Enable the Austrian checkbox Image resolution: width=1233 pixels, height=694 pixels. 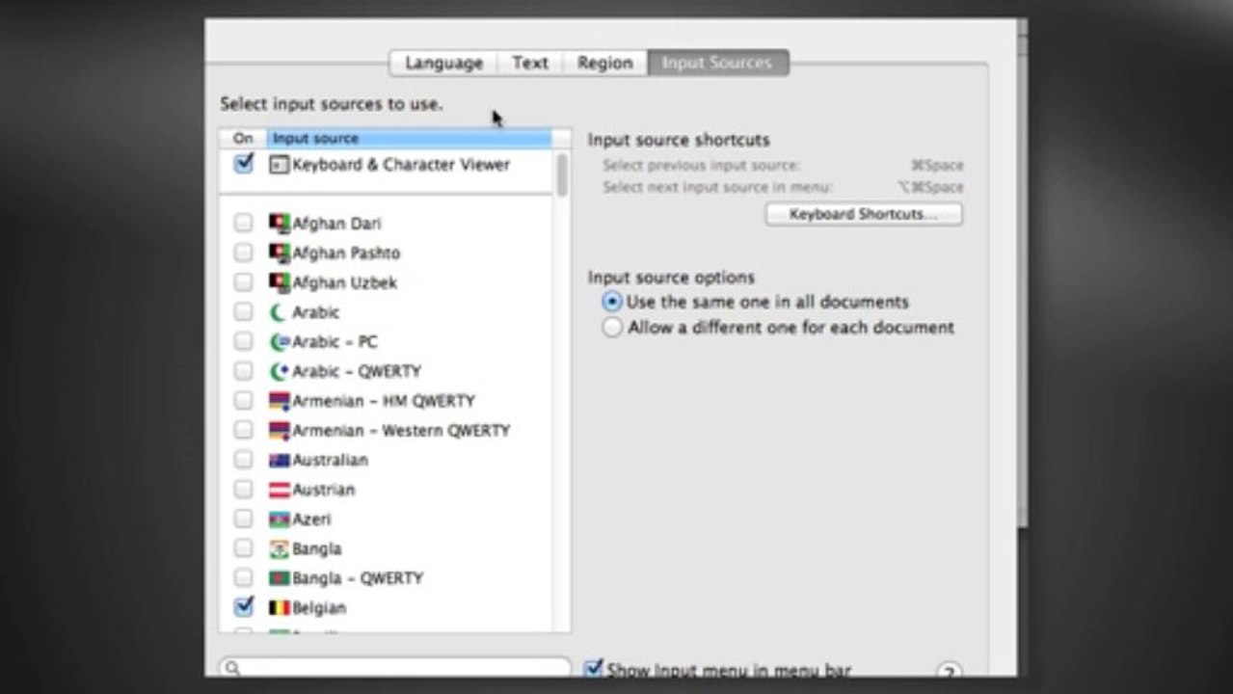point(244,490)
